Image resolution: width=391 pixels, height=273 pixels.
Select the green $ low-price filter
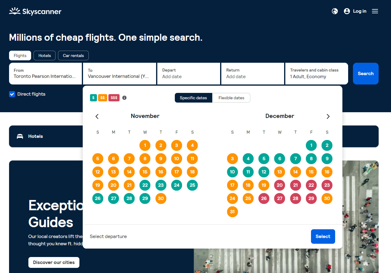tap(93, 97)
